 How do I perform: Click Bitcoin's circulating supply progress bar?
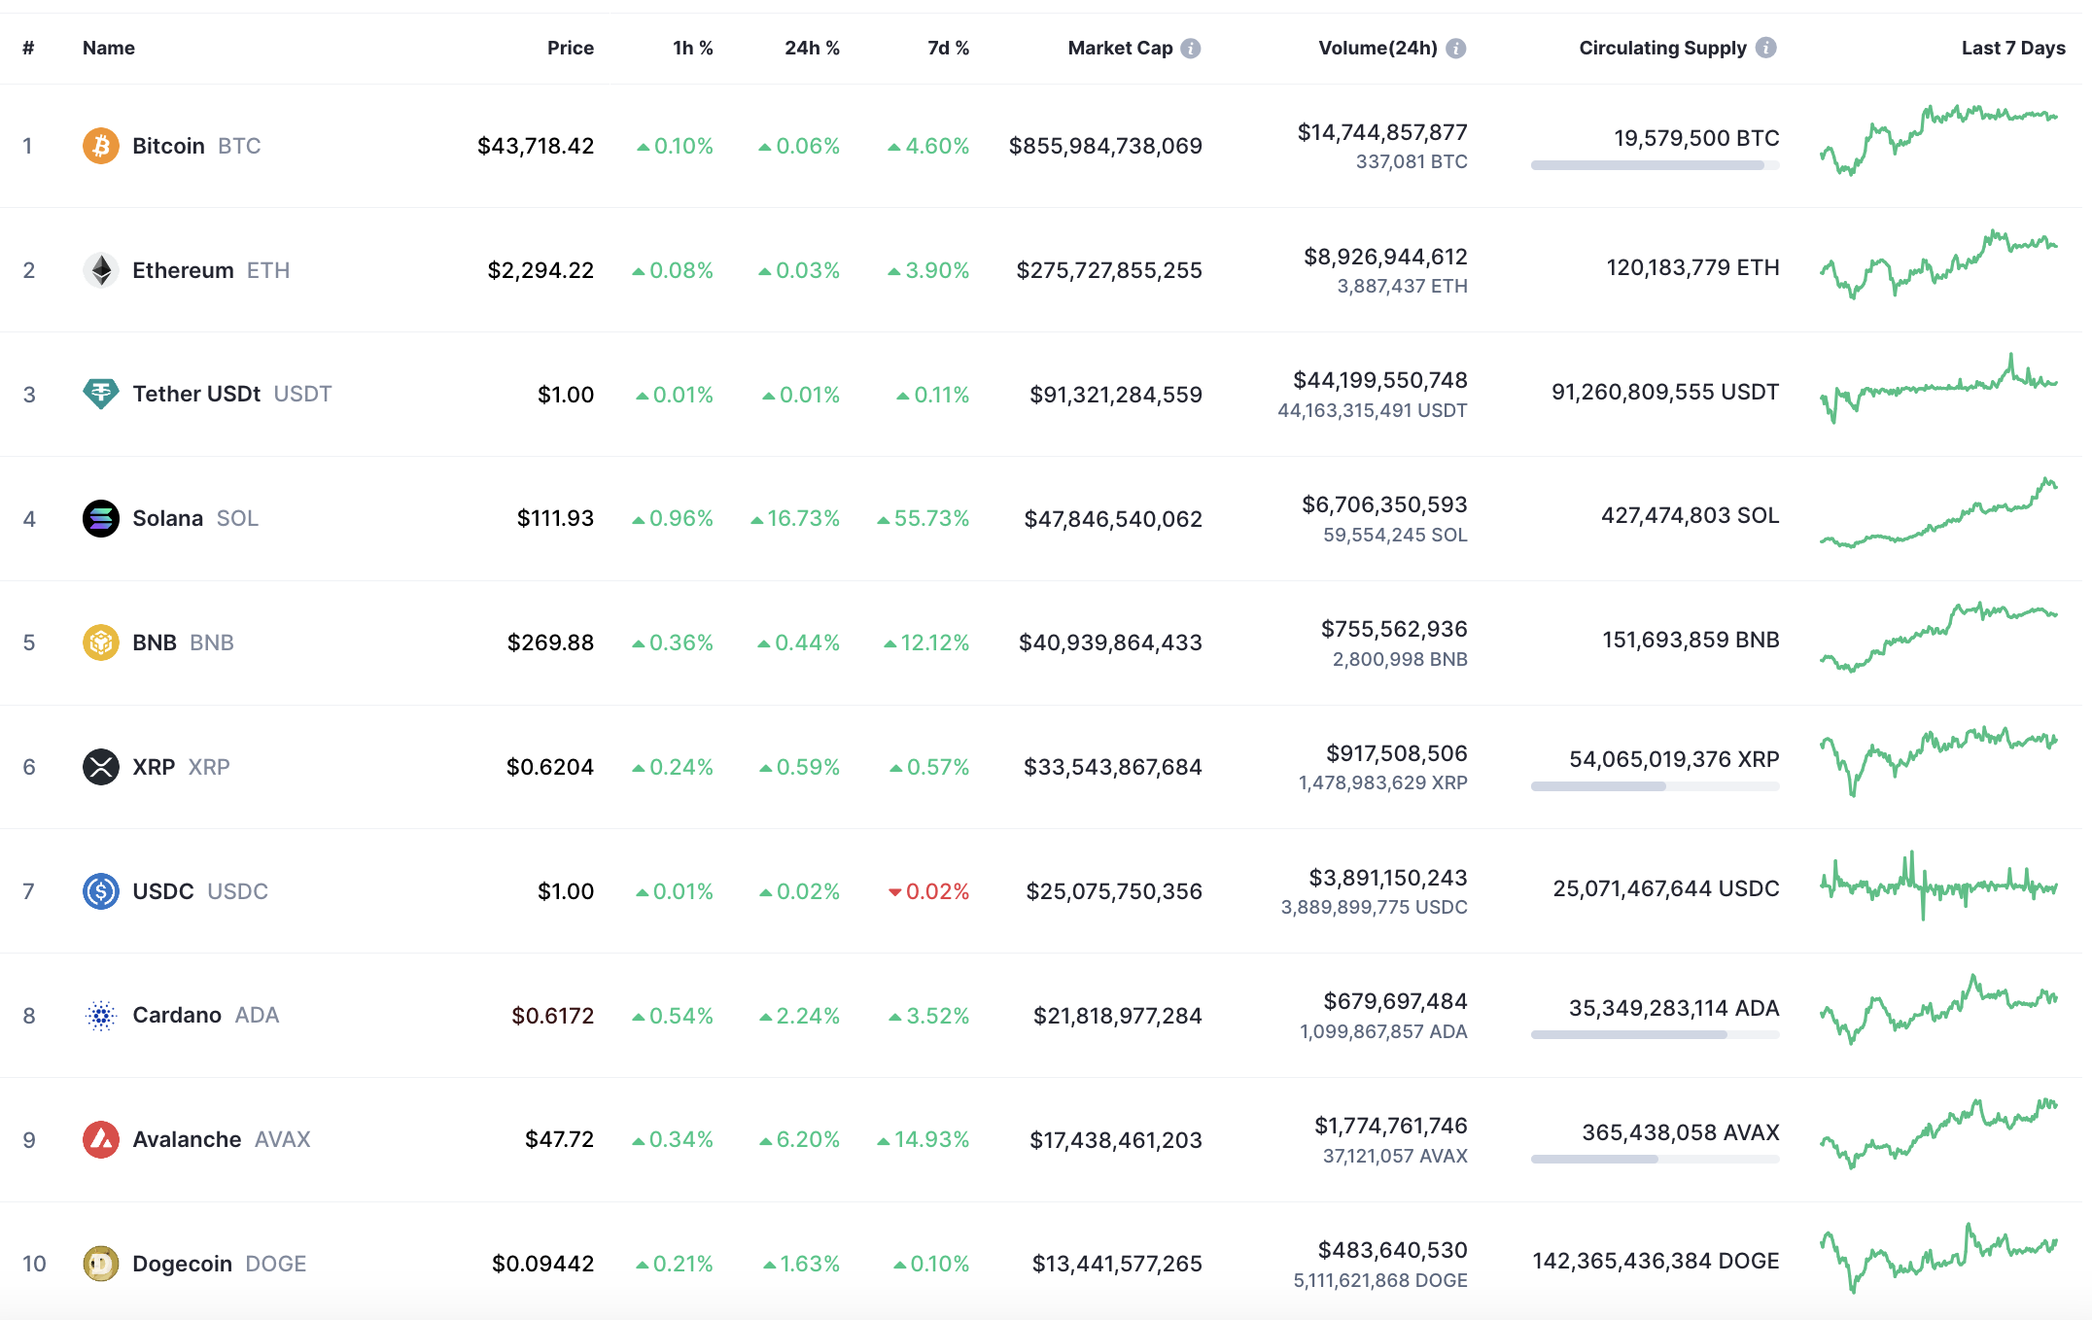click(1655, 165)
